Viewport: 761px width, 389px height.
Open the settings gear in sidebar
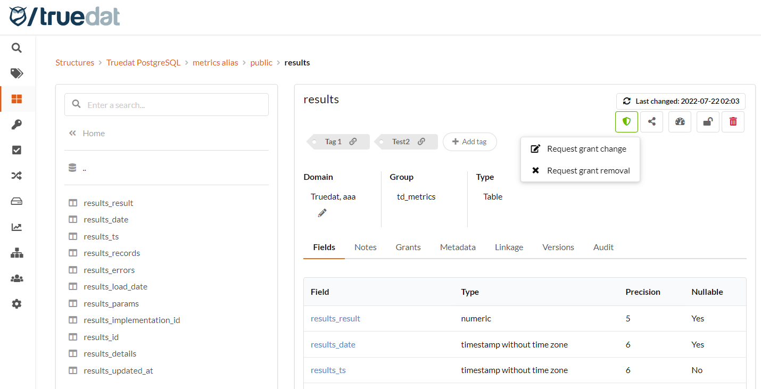click(x=16, y=303)
